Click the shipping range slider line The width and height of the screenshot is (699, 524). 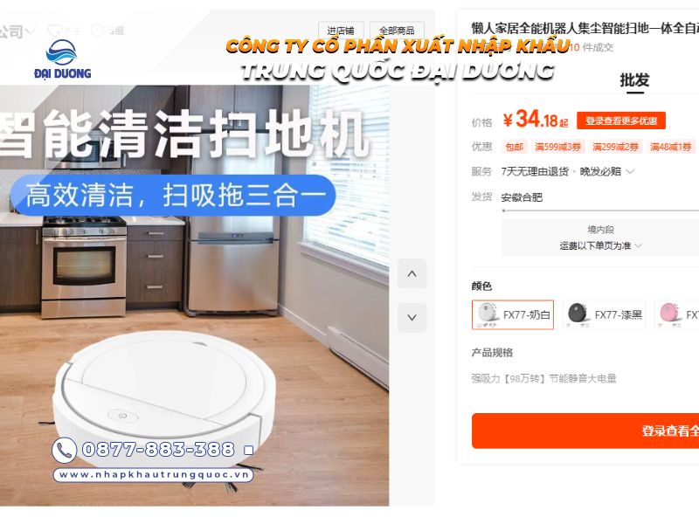600,210
